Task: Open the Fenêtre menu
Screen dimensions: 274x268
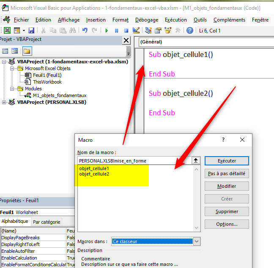Action: tap(260, 20)
